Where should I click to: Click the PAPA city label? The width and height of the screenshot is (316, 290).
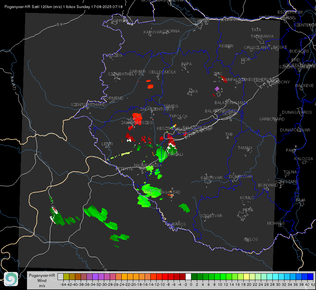187,64
